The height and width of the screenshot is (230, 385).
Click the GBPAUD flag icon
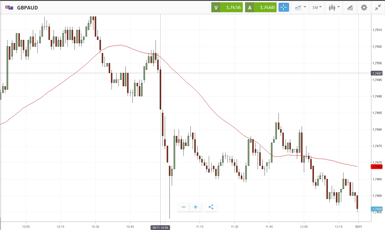coord(9,8)
